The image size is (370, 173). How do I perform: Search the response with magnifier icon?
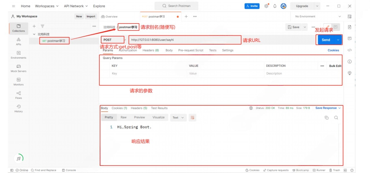pyautogui.click(x=336, y=117)
